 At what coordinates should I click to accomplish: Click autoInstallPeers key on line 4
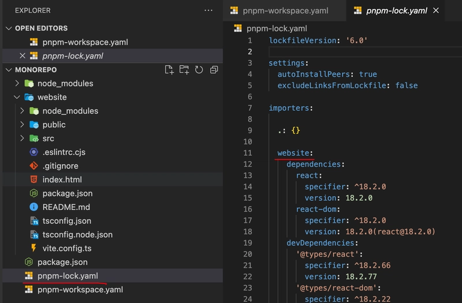point(314,74)
